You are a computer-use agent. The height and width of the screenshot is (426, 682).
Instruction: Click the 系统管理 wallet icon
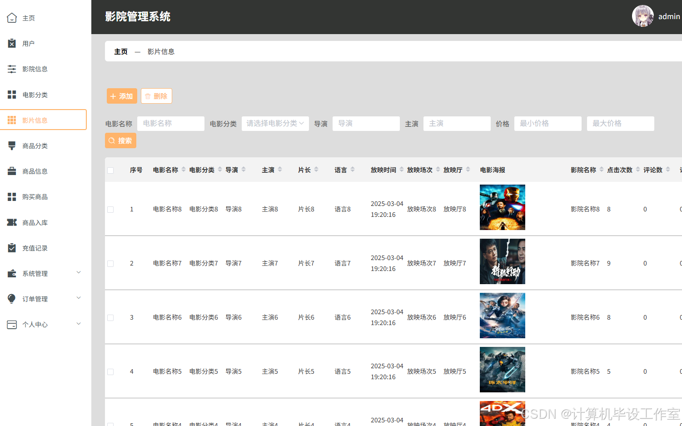pos(12,274)
